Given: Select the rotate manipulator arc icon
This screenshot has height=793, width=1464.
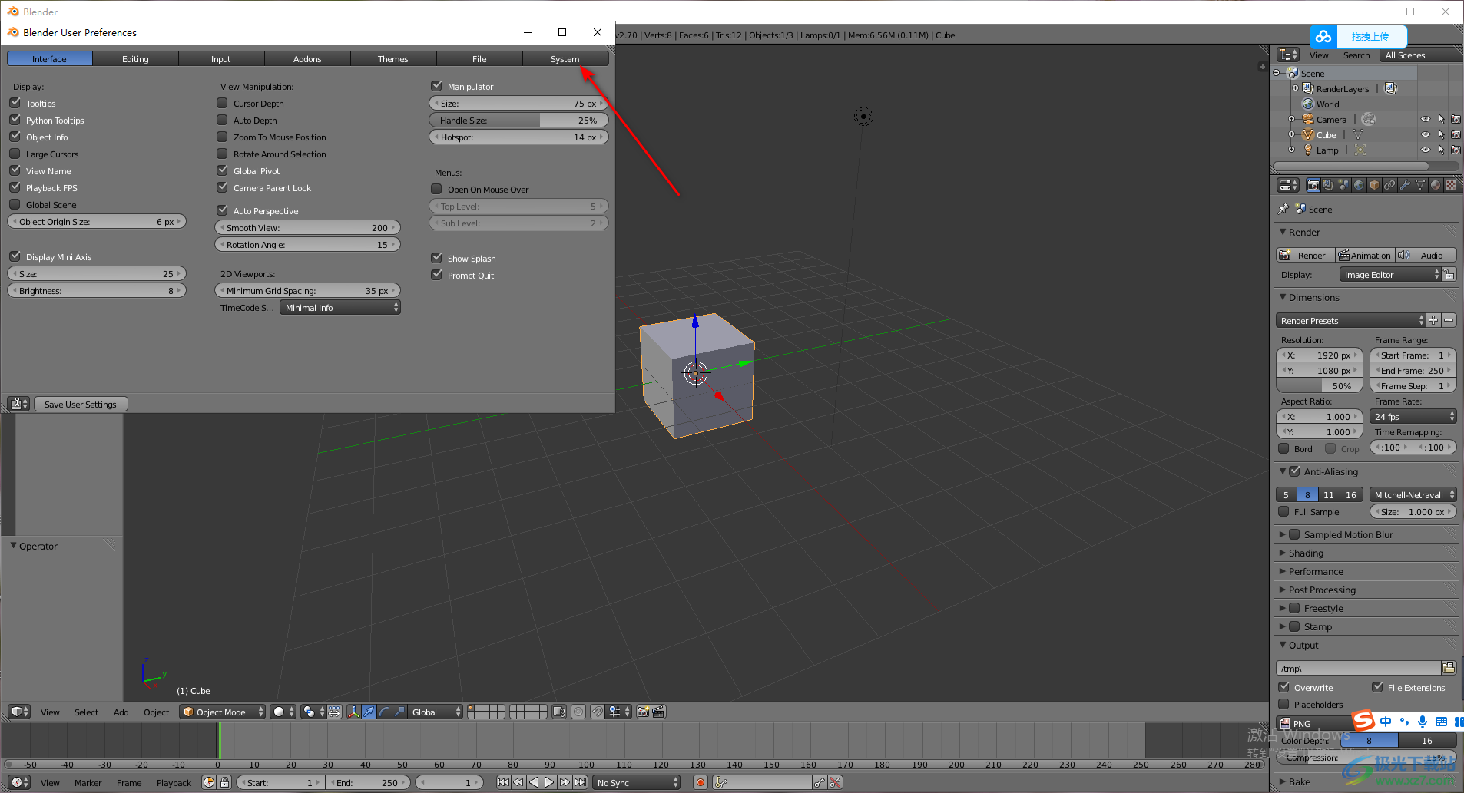Looking at the screenshot, I should pos(384,712).
